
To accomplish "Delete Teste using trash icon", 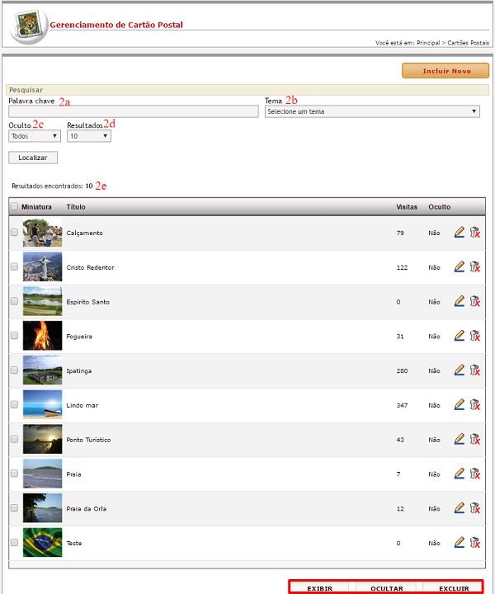I will click(475, 543).
